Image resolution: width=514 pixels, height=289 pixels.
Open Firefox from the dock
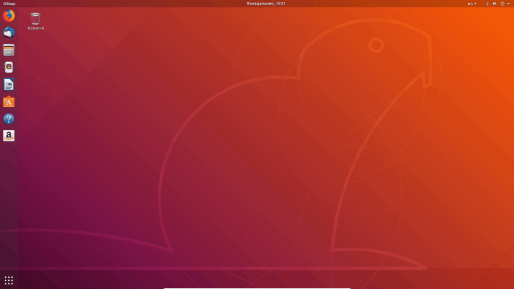pos(9,16)
